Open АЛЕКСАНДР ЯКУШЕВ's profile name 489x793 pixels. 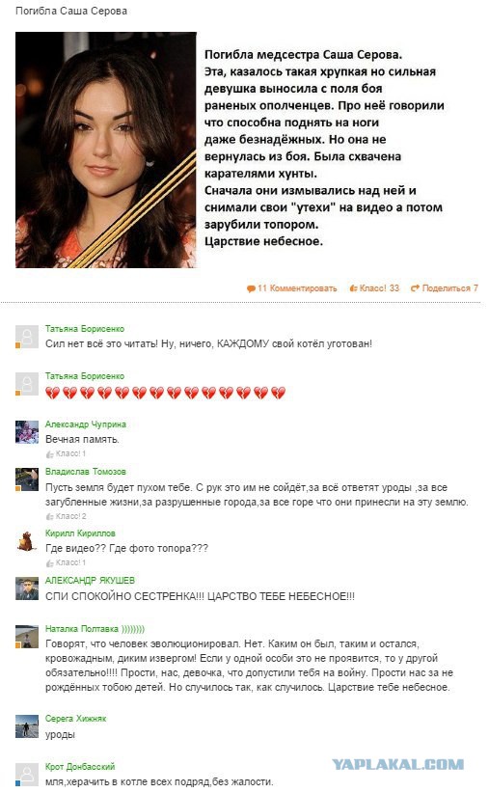click(x=90, y=580)
